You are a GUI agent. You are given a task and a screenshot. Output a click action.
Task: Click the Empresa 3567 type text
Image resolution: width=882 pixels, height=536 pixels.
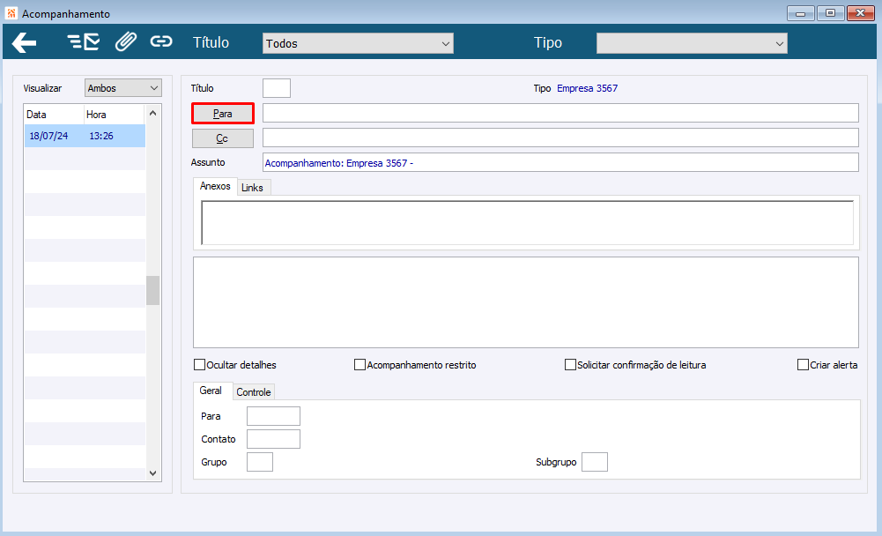click(587, 88)
